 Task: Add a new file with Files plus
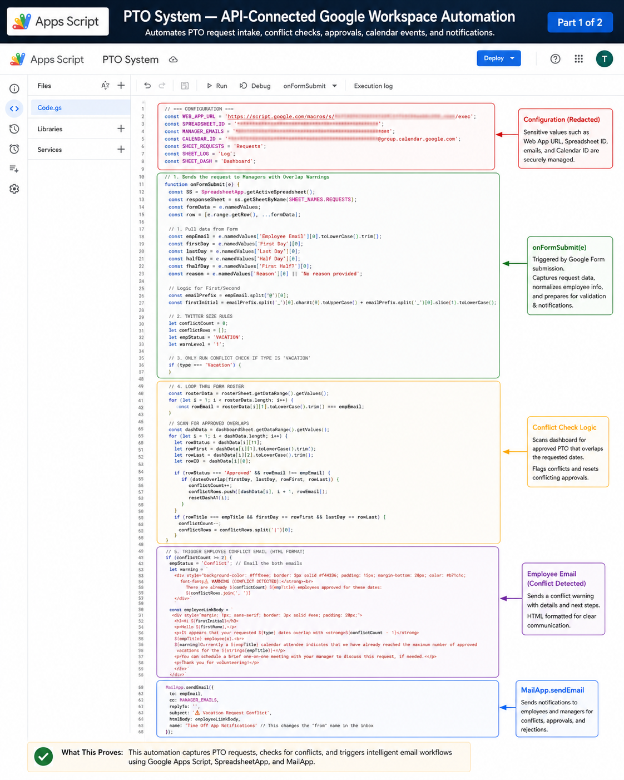click(x=121, y=86)
